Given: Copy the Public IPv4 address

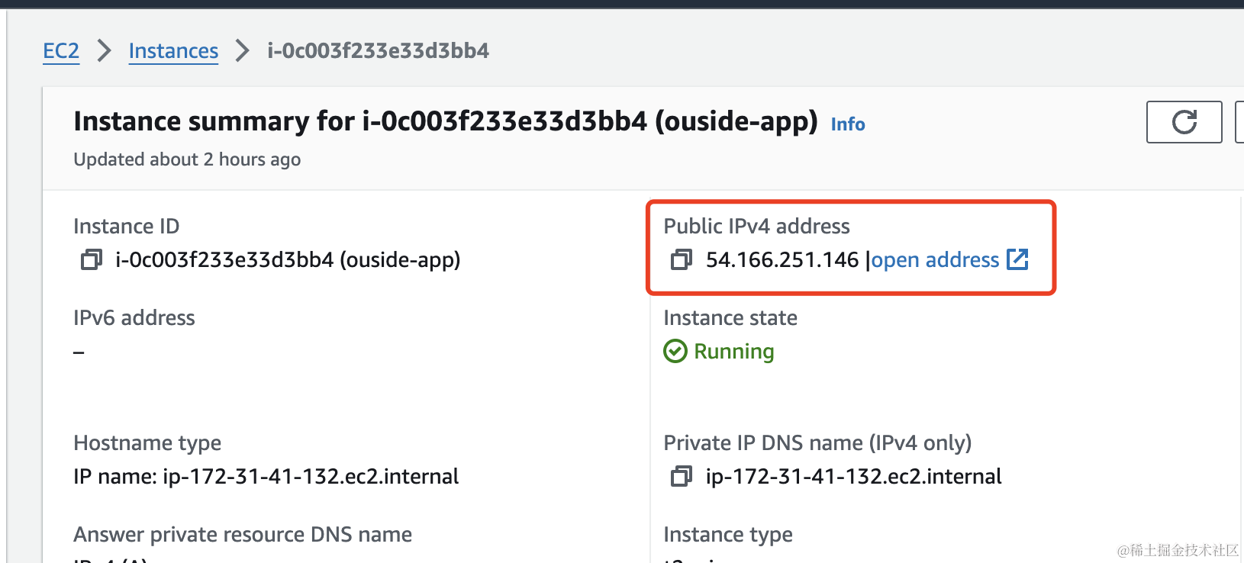Looking at the screenshot, I should click(682, 260).
